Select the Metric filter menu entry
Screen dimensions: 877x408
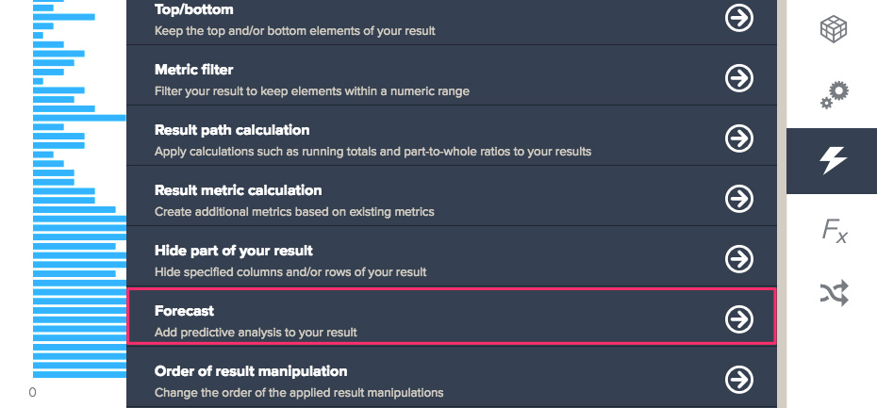pos(452,75)
